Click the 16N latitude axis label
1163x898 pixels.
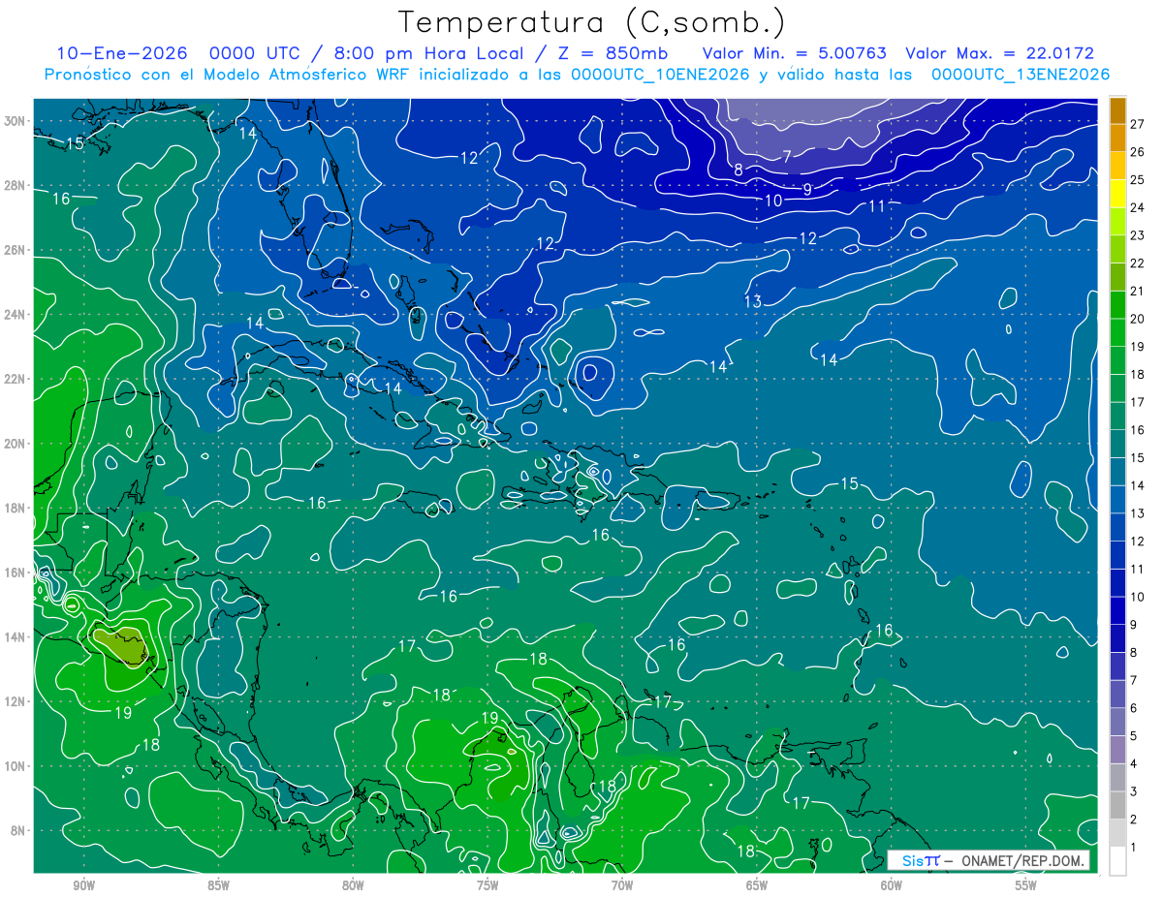tap(16, 573)
